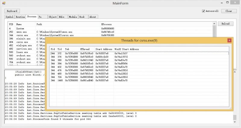Close the Threads for csrss.exe dialog
Screen dimensions: 241x128
point(230,40)
